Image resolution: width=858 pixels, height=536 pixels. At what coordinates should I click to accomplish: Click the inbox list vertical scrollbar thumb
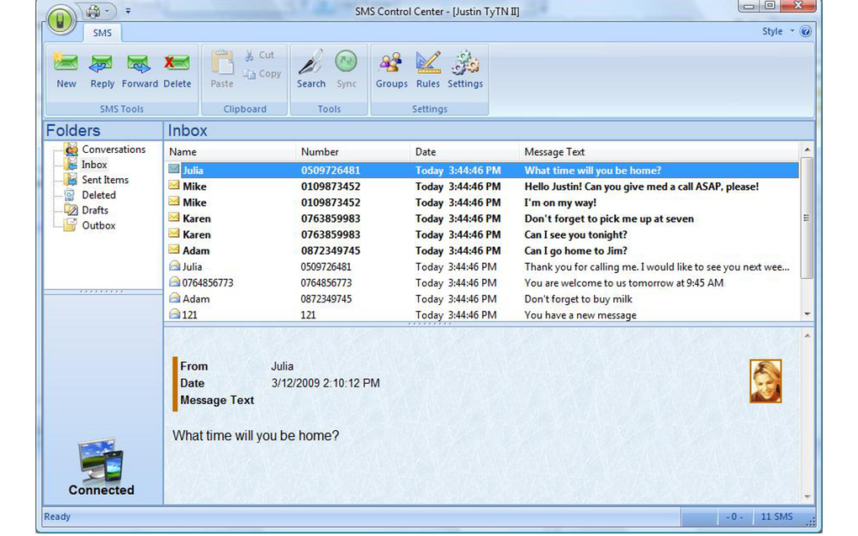click(807, 218)
